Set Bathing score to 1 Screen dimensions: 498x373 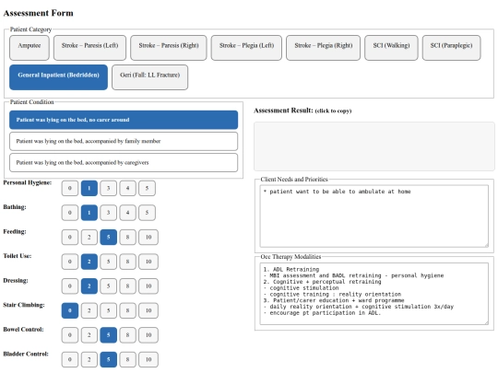(x=89, y=213)
